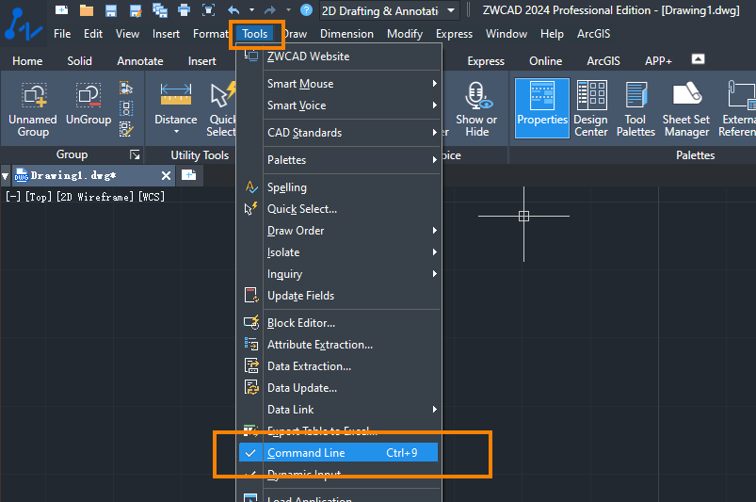The height and width of the screenshot is (502, 756).
Task: Open the File menu
Action: 62,34
